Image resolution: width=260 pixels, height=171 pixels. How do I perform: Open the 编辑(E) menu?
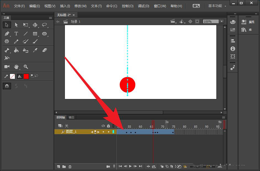[x=35, y=6]
